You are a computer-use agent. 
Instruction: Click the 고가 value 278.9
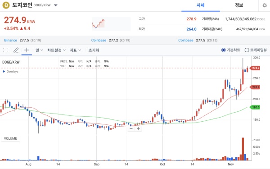tap(191, 19)
